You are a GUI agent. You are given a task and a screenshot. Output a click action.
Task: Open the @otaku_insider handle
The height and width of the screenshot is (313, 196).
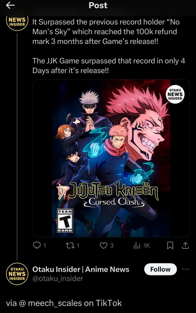[x=58, y=278]
